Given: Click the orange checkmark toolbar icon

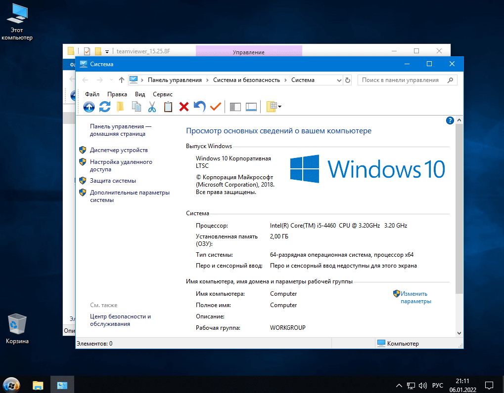Looking at the screenshot, I should (215, 107).
